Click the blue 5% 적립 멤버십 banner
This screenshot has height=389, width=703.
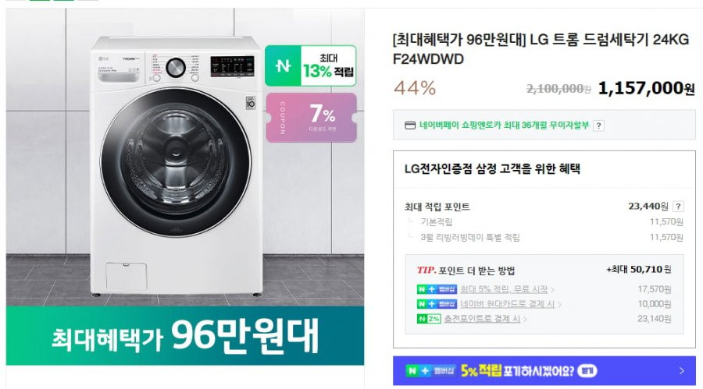click(544, 370)
